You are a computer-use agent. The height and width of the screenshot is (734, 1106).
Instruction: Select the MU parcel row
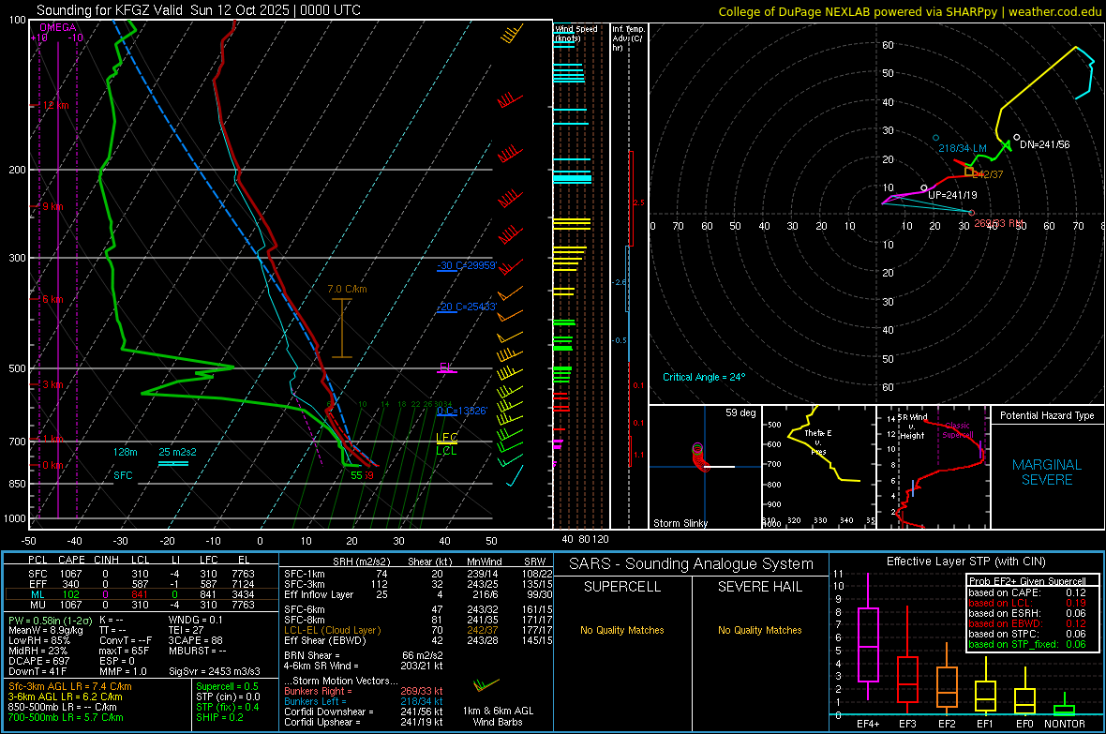142,604
